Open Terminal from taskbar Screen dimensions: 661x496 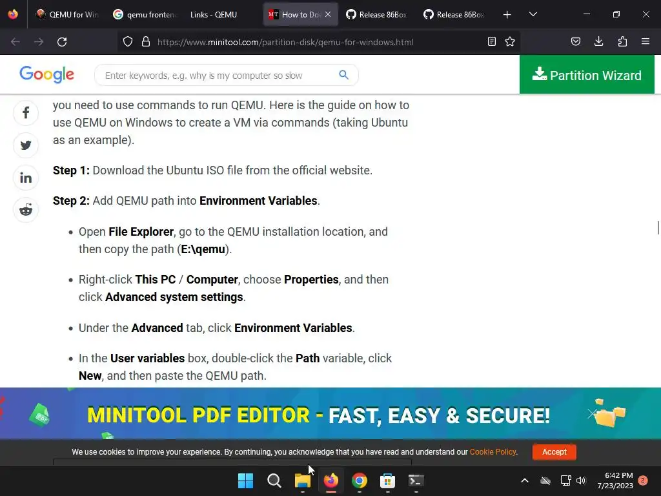pyautogui.click(x=416, y=480)
